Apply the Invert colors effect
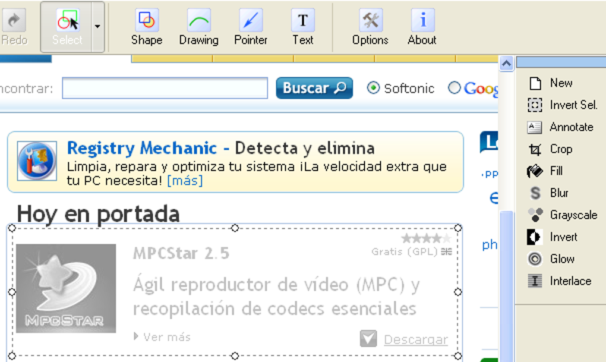Viewport: 606px width, 362px height. click(553, 237)
